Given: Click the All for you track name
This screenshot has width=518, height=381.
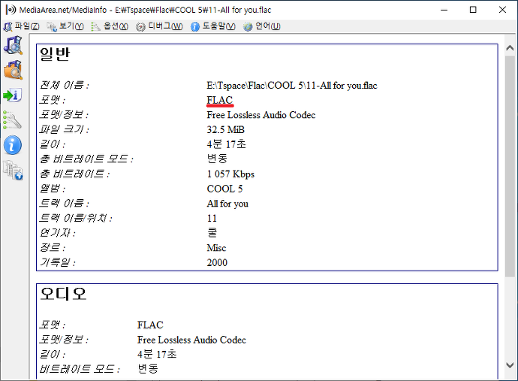Looking at the screenshot, I should pos(227,204).
